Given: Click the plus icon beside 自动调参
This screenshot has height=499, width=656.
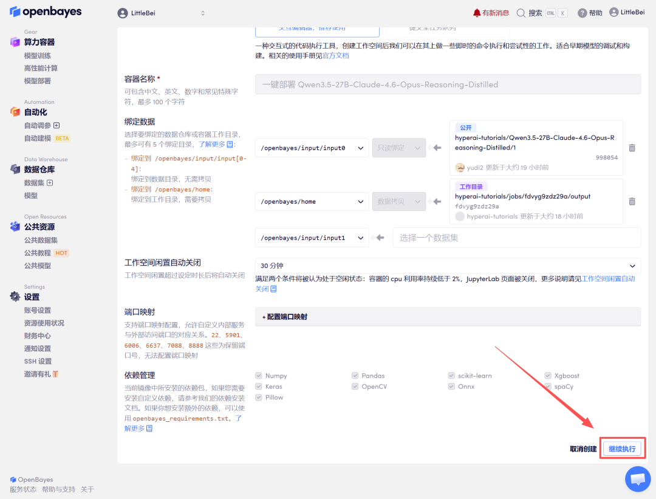Looking at the screenshot, I should [56, 125].
